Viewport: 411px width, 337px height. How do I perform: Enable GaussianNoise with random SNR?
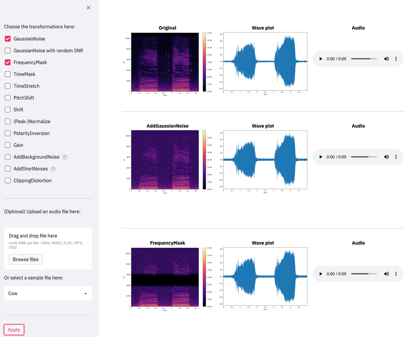pyautogui.click(x=8, y=50)
